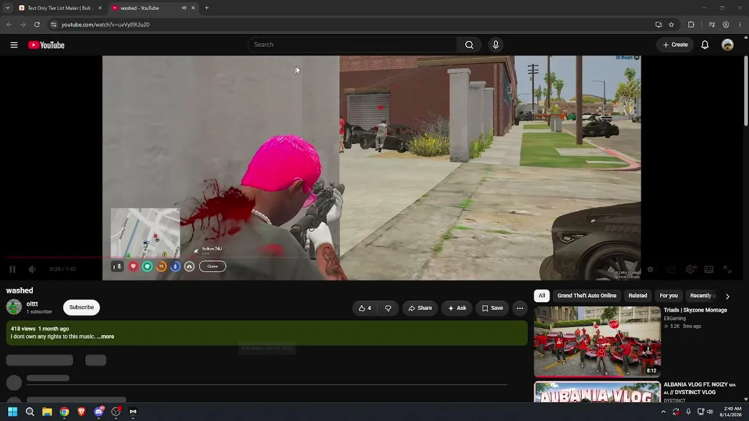Click the search magnifier button

(469, 45)
